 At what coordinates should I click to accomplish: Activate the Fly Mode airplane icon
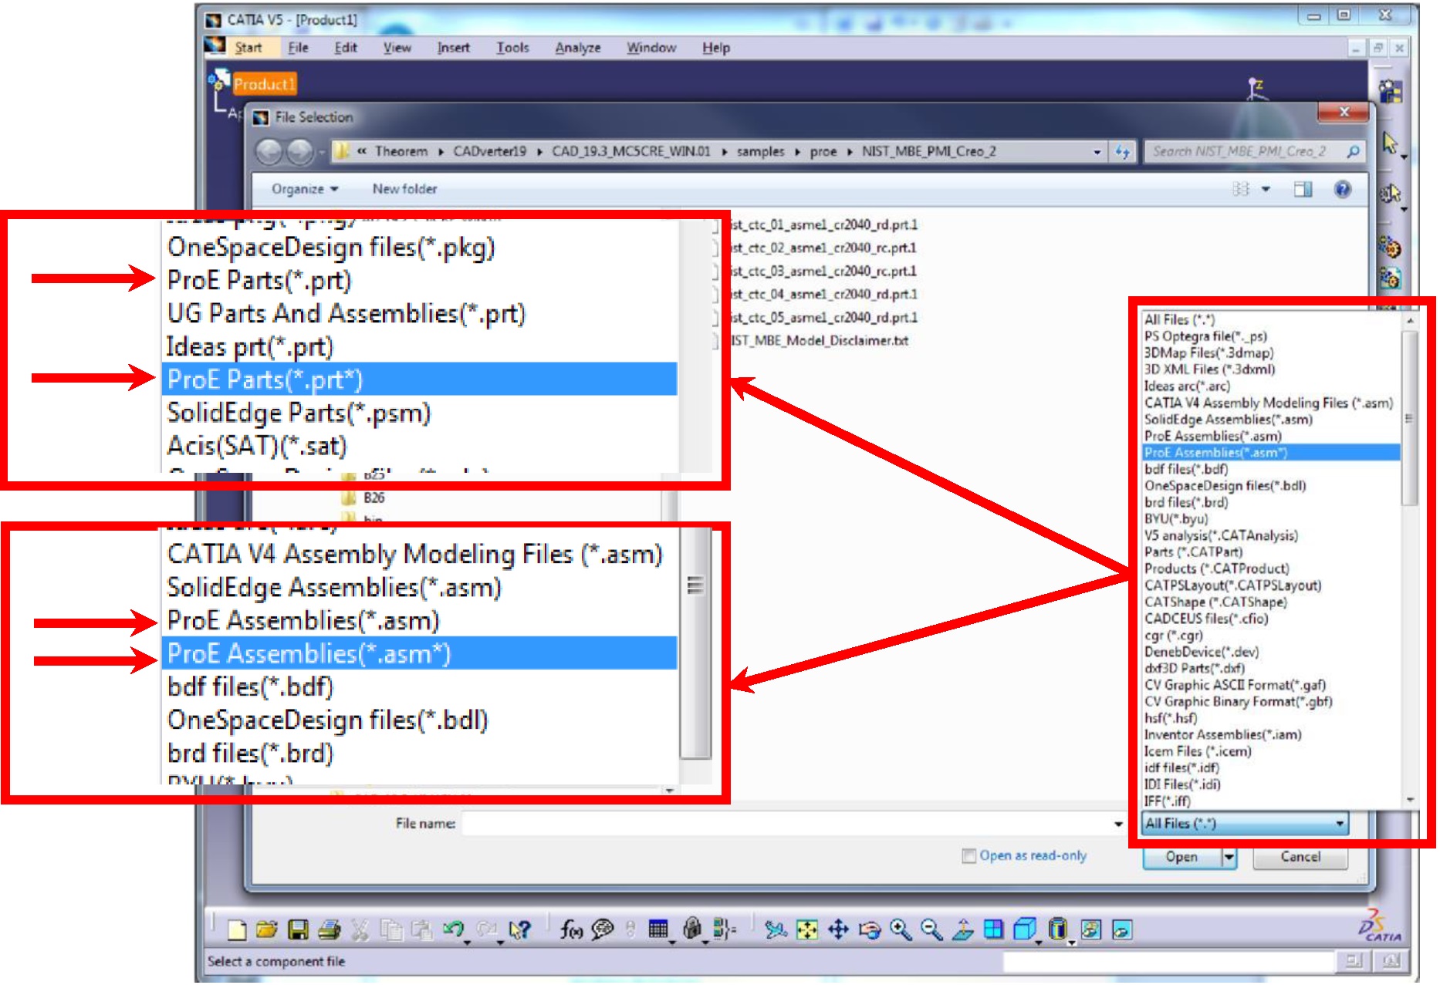[776, 930]
